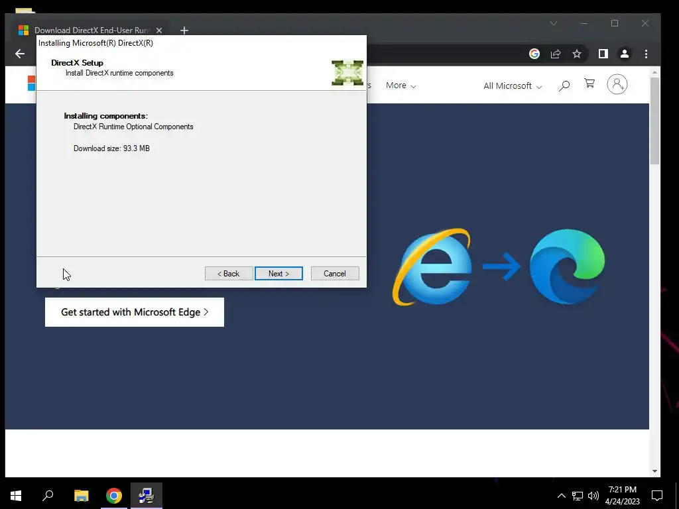This screenshot has height=509, width=679.
Task: Click the Installing Microsoft(R) DirectX(R) title bar
Action: 202,43
